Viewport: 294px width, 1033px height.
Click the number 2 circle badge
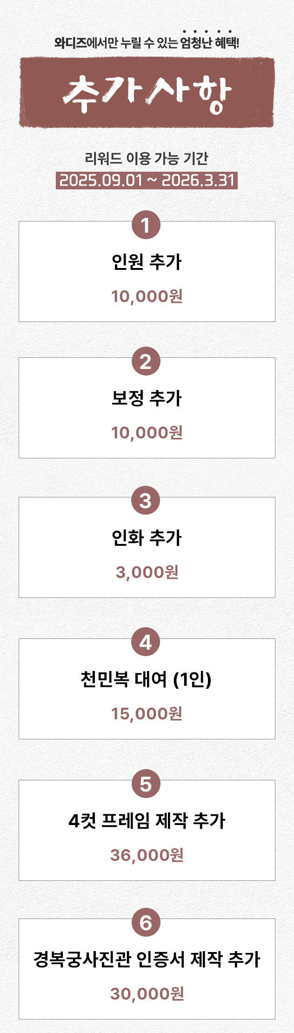tap(146, 362)
